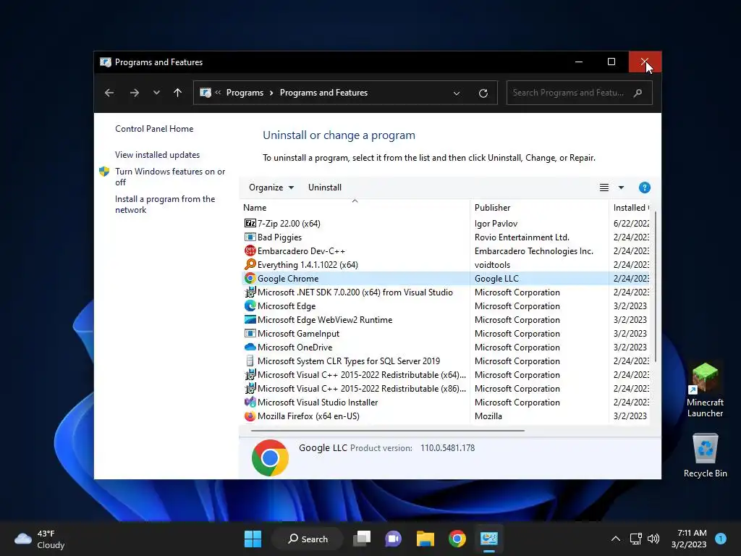741x556 pixels.
Task: Click the horizontal scrollbar under program list
Action: [x=388, y=431]
